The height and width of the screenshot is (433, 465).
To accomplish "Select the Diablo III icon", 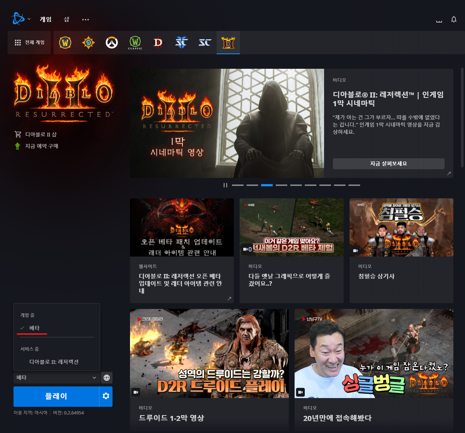I will tap(158, 43).
